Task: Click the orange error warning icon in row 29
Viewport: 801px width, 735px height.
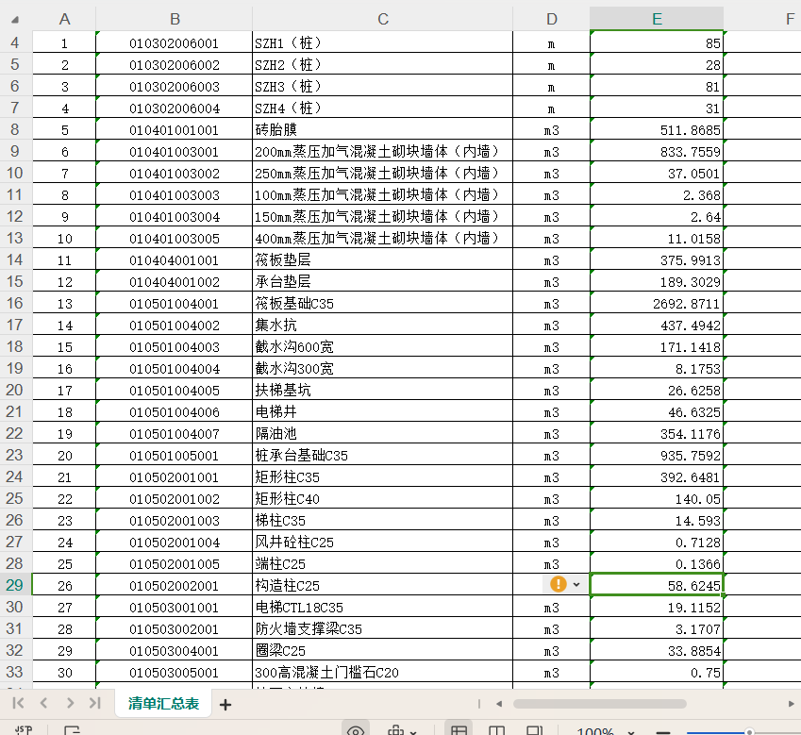Action: (559, 584)
